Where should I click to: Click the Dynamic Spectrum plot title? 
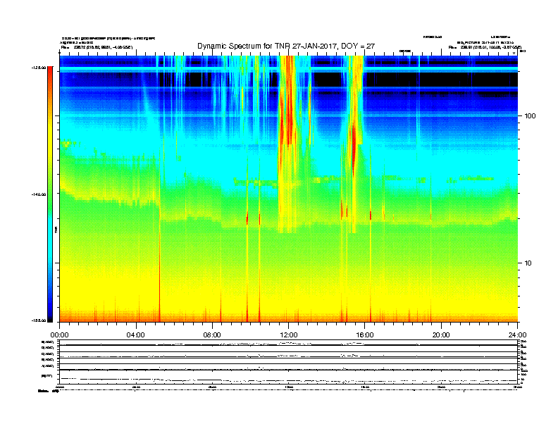tap(286, 46)
